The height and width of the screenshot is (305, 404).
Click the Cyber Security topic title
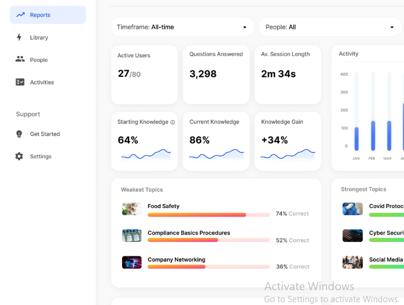386,233
